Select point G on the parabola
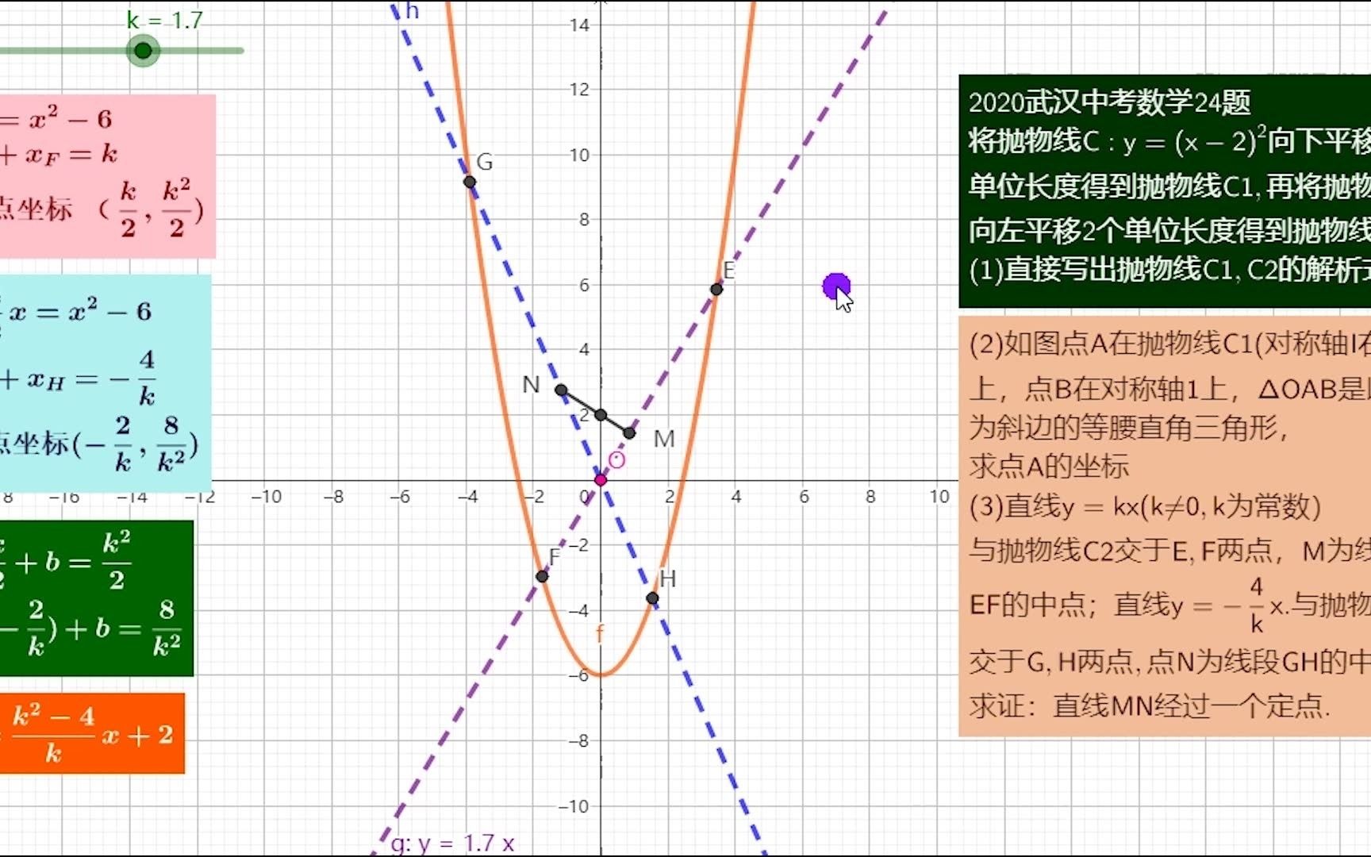This screenshot has height=857, width=1371. click(470, 182)
